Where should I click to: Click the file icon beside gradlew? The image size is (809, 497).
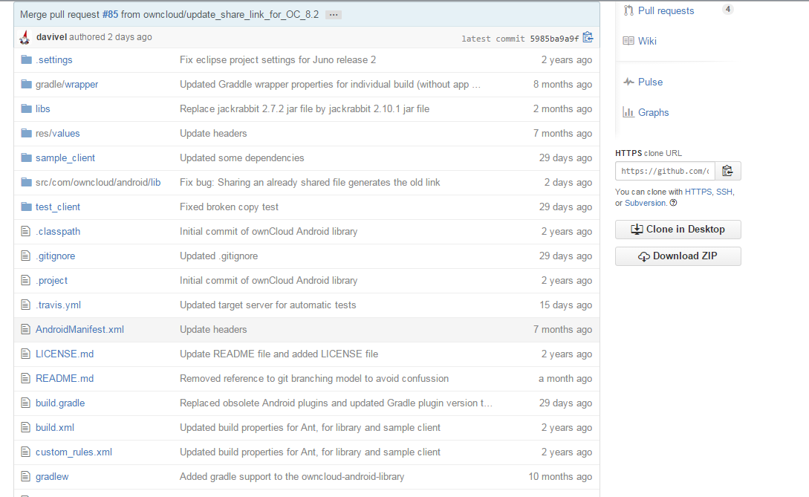click(26, 476)
